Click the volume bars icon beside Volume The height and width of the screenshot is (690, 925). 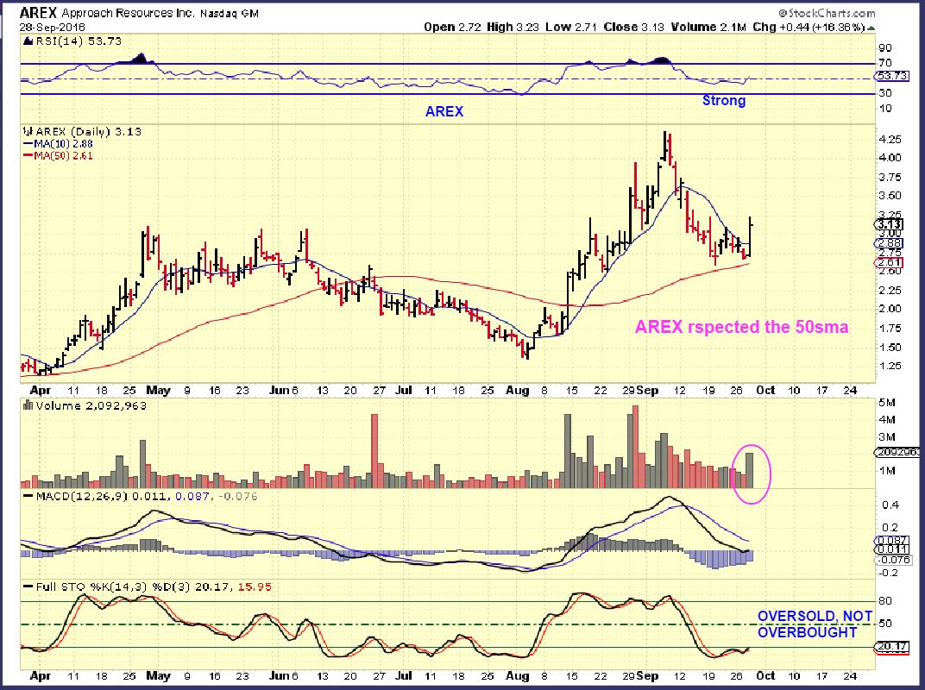[28, 405]
